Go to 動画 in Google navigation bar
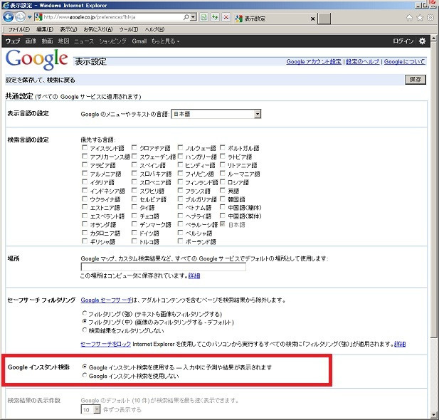The height and width of the screenshot is (420, 439). pyautogui.click(x=47, y=41)
